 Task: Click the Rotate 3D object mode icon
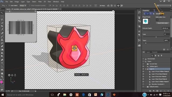pos(108,6)
